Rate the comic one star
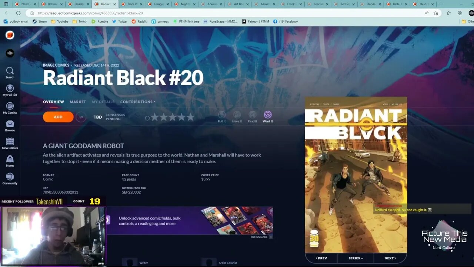The height and width of the screenshot is (267, 474). [x=154, y=117]
